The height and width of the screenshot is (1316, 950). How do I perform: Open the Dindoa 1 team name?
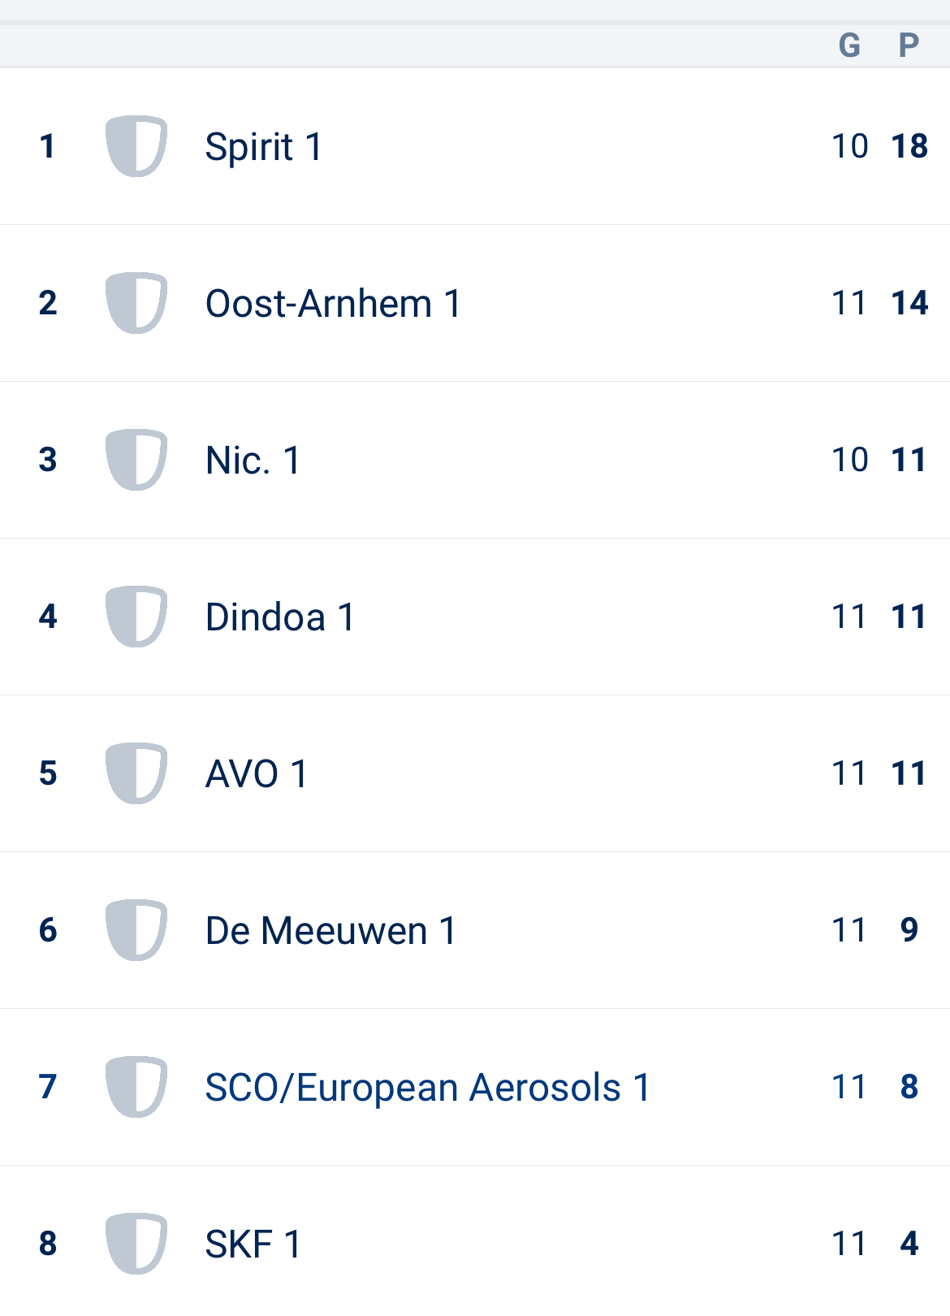[280, 617]
